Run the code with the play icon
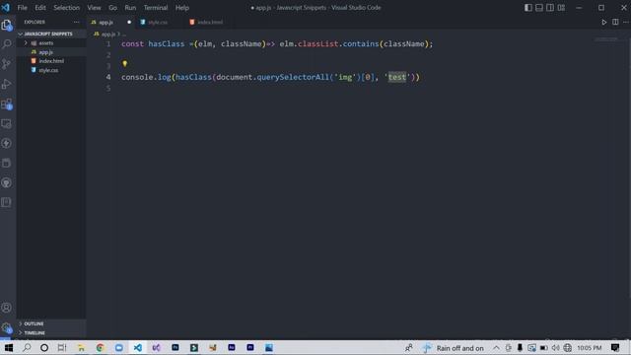This screenshot has width=631, height=355. tap(604, 22)
